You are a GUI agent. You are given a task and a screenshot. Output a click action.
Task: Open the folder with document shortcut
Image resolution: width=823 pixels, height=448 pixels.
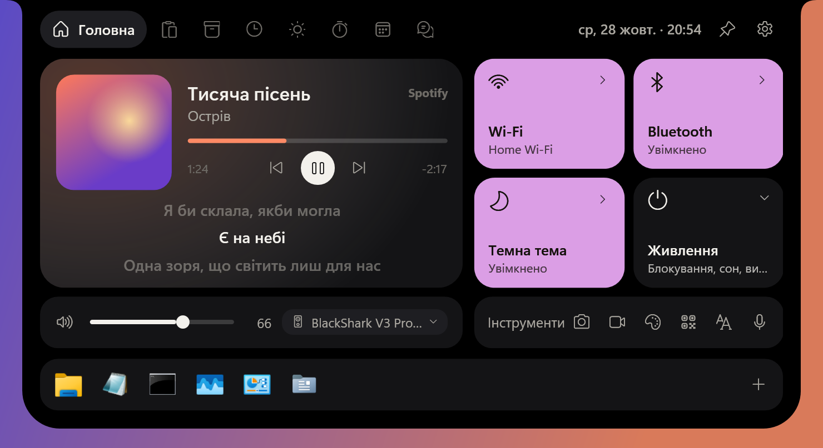(304, 384)
